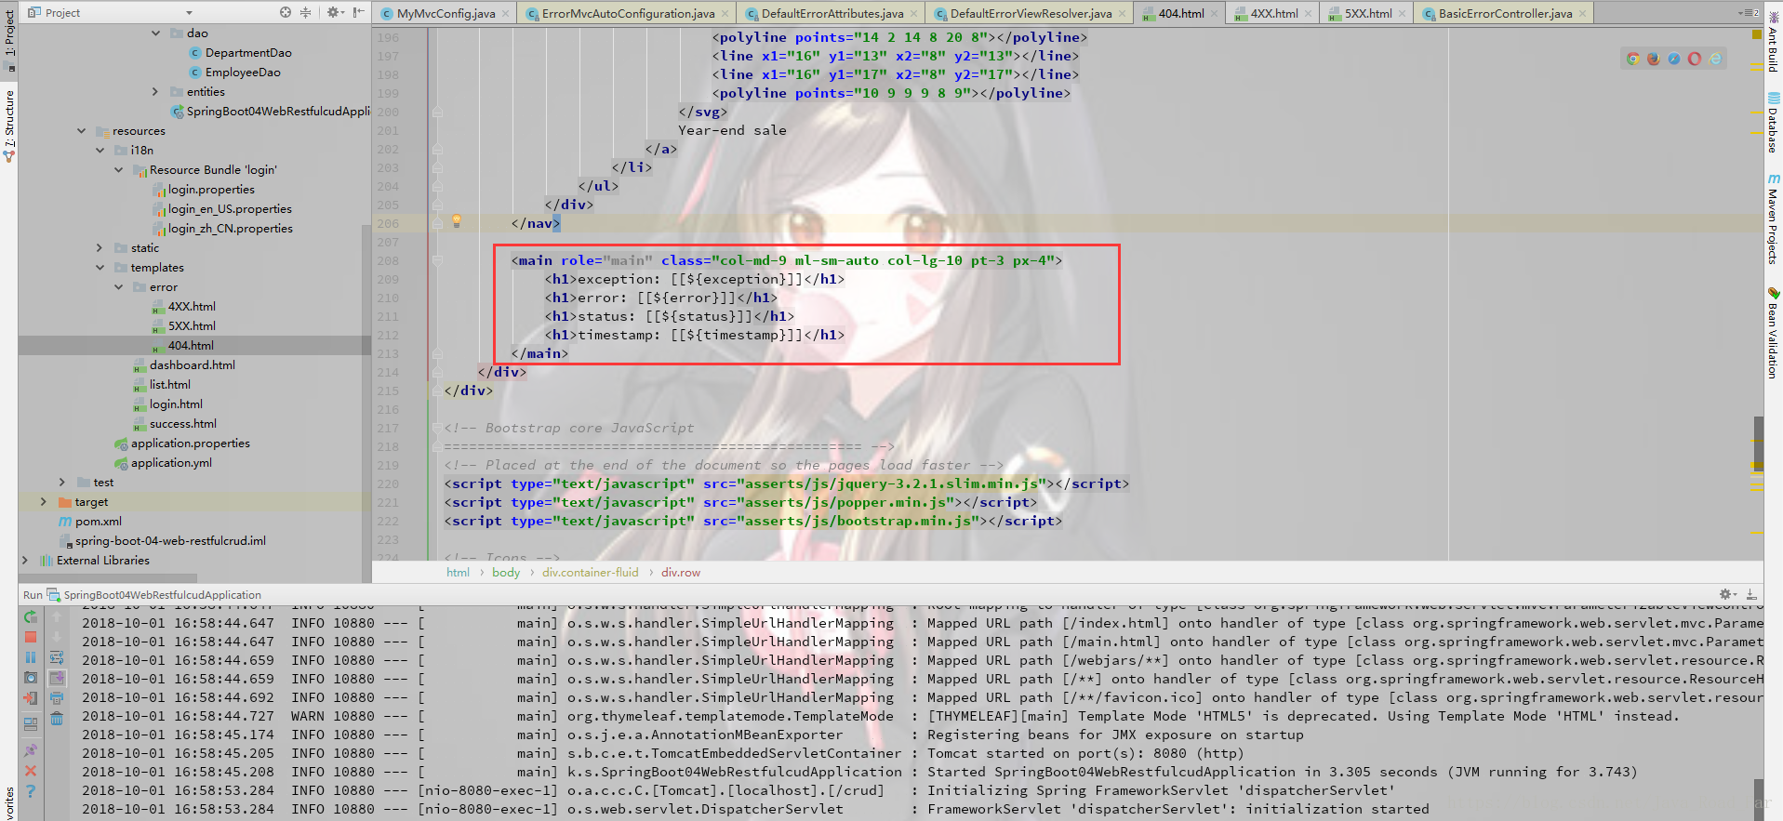Image resolution: width=1783 pixels, height=821 pixels.
Task: Collapse Resource Bundle 'login' node
Action: click(118, 169)
